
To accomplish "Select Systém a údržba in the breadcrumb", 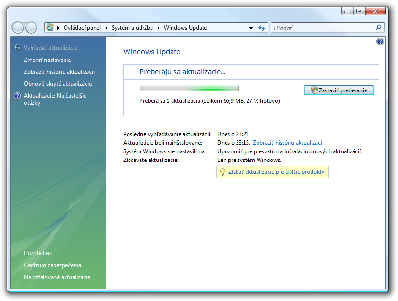I will click(x=132, y=28).
